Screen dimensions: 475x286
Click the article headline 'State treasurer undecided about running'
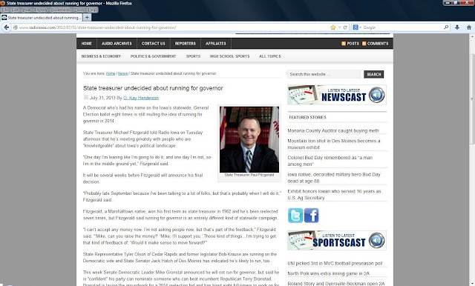coord(153,88)
